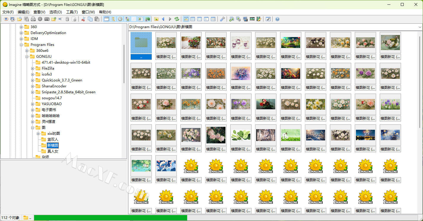Click the paperclip file association icon
The image size is (423, 221).
268,19
